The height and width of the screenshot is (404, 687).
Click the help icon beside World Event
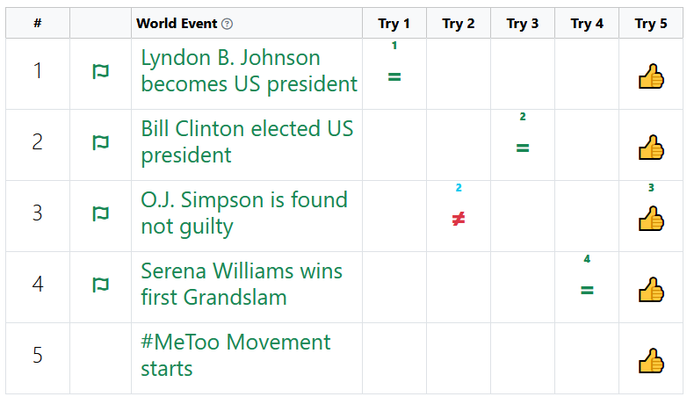[227, 24]
